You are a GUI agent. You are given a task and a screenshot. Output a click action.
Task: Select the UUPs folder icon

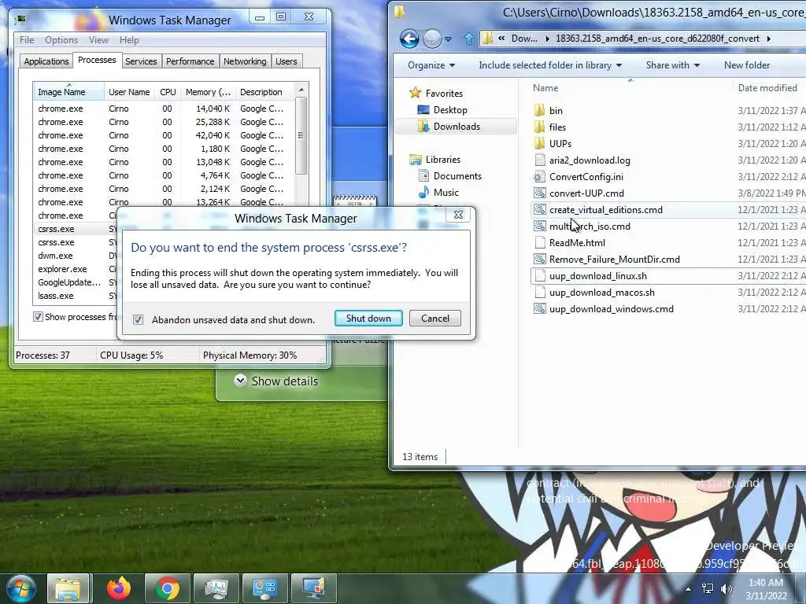(x=539, y=143)
